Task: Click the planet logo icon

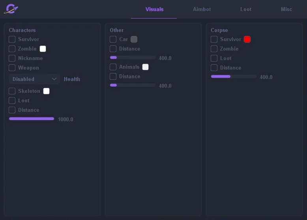Action: (11, 9)
